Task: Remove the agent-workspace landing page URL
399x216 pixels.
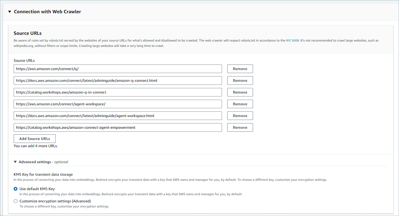Action: pos(240,104)
